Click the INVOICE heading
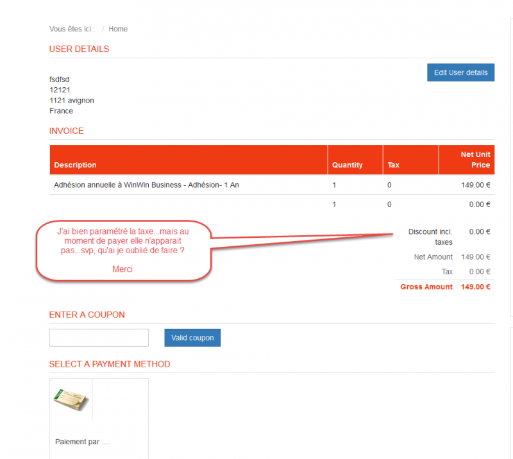The height and width of the screenshot is (459, 513). 67,131
